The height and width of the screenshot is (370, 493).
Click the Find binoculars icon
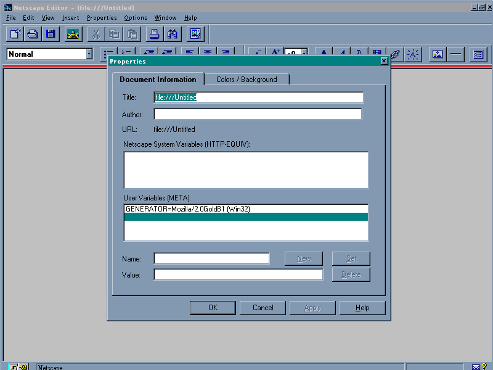(173, 34)
